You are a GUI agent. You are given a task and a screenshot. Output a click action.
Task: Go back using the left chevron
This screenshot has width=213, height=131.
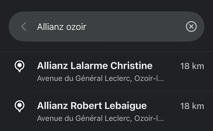pos(23,27)
